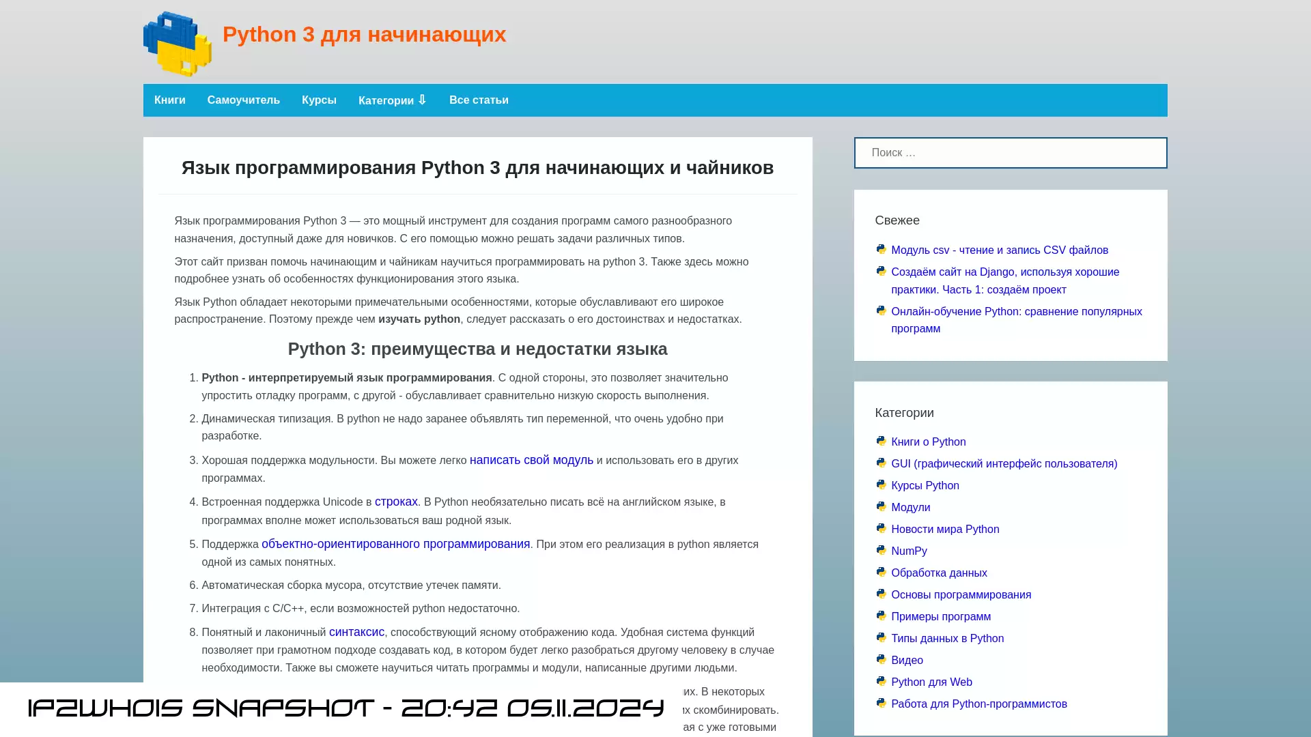The width and height of the screenshot is (1311, 737).
Task: Open the 'Создаём сайт на Django' article link
Action: click(x=1005, y=280)
